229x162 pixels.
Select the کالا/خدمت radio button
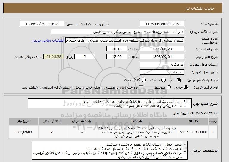pos(144,80)
